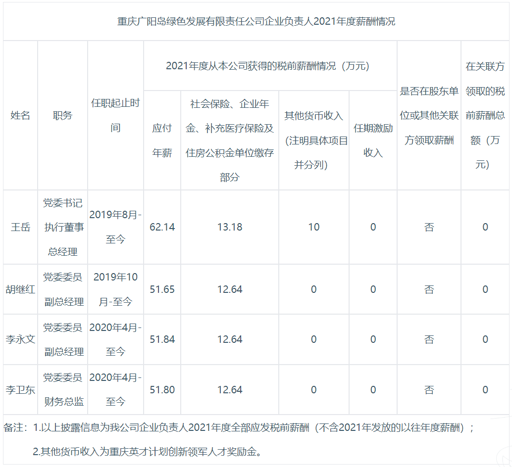Screen dimensions: 512x467
Task: Click the 社会保险、企业年金 column header
Action: (230, 140)
